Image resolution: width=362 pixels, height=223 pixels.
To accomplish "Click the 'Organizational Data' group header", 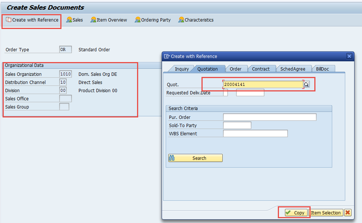I will point(24,65).
